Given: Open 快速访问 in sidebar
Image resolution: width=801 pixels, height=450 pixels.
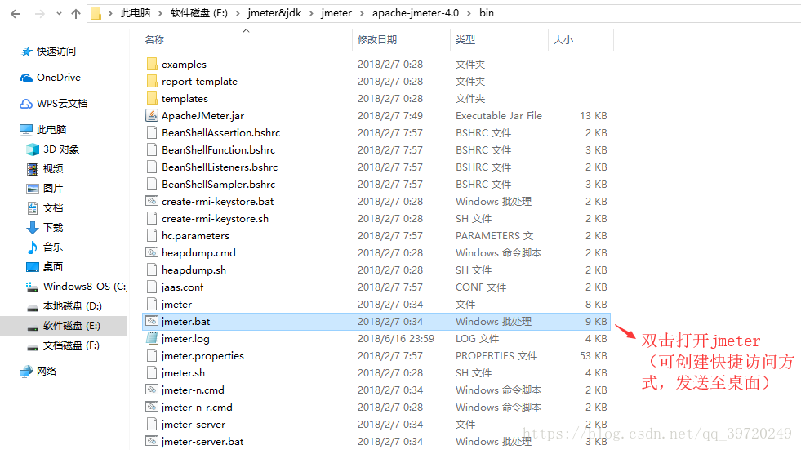Looking at the screenshot, I should [x=56, y=51].
